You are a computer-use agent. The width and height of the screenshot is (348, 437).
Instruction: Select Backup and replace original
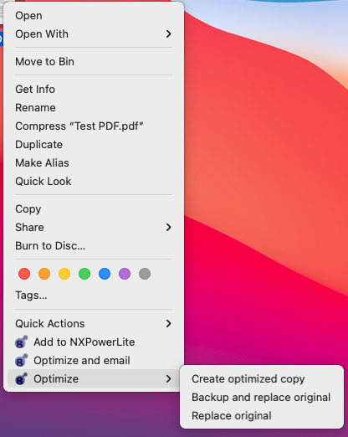point(262,398)
